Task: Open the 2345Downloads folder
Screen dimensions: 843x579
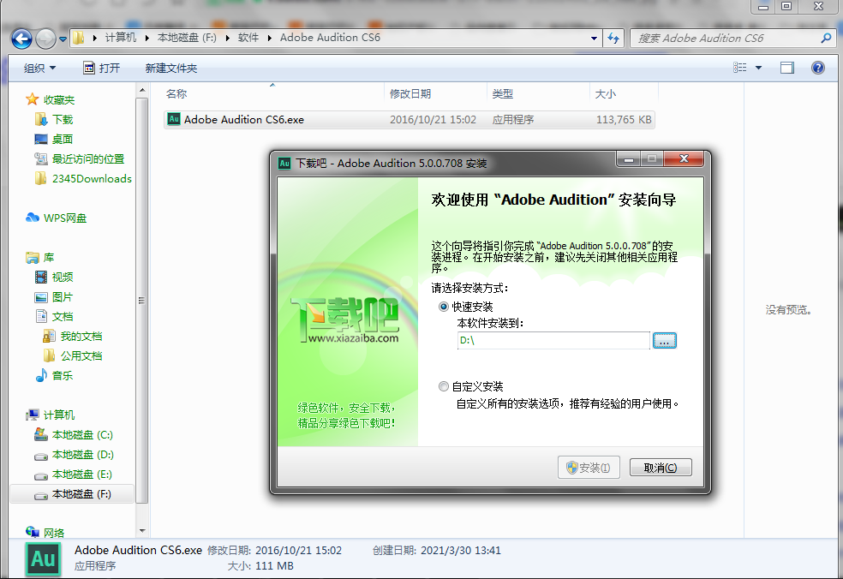Action: 83,178
